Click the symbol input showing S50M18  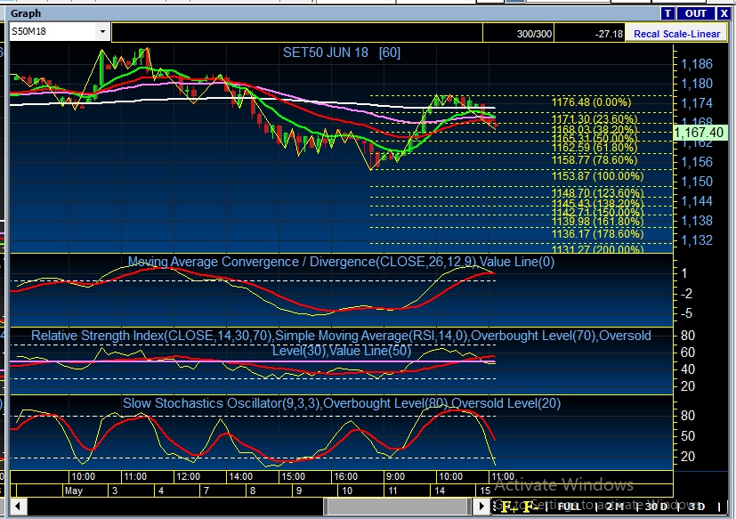(x=53, y=32)
